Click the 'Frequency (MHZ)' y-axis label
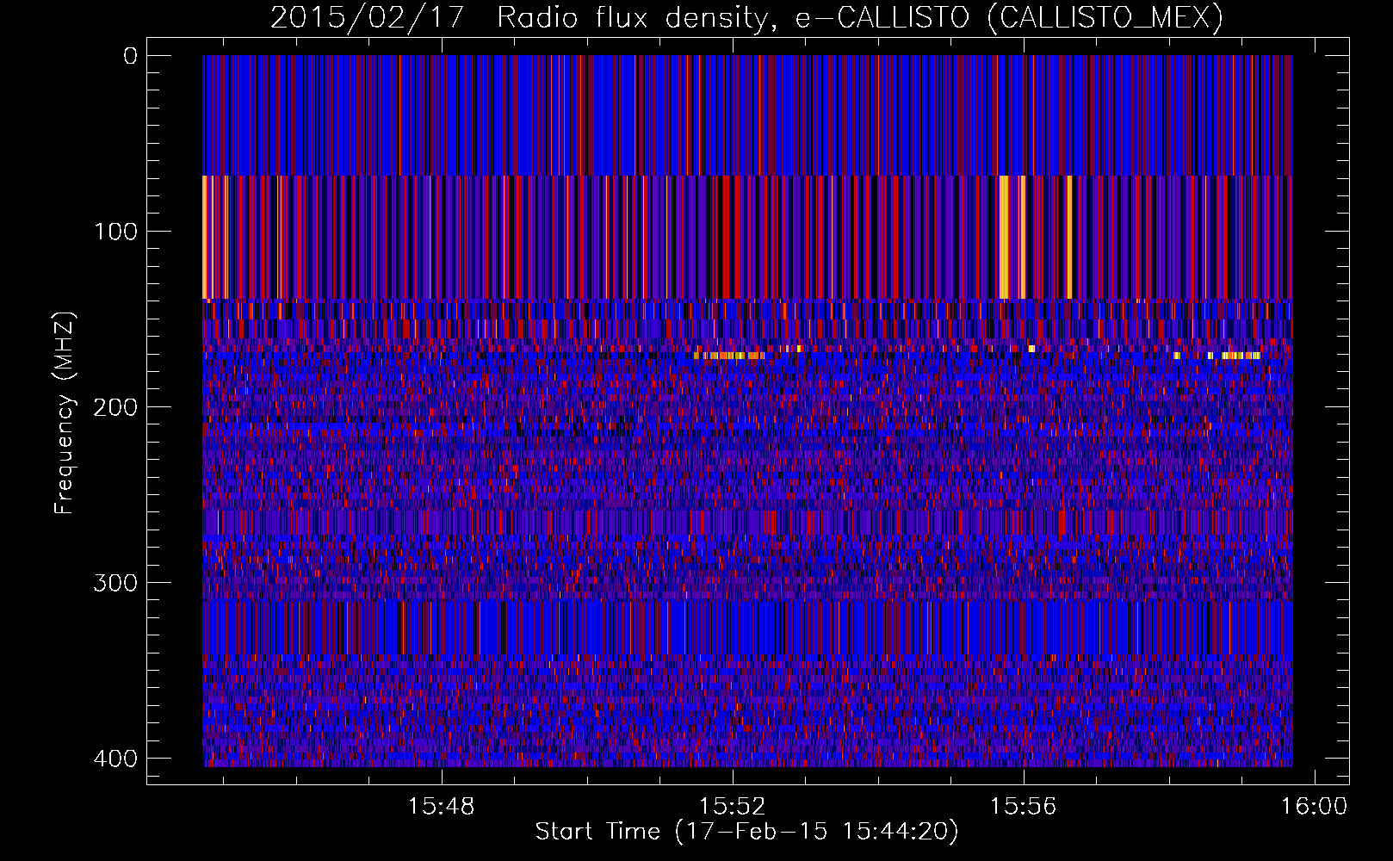 pyautogui.click(x=65, y=412)
